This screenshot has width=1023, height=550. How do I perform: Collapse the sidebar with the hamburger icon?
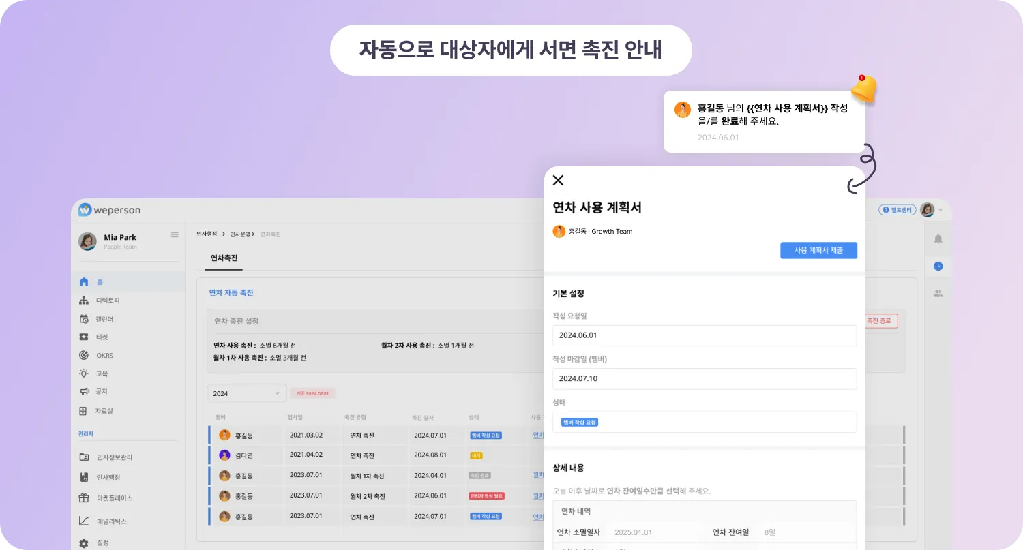pyautogui.click(x=175, y=234)
